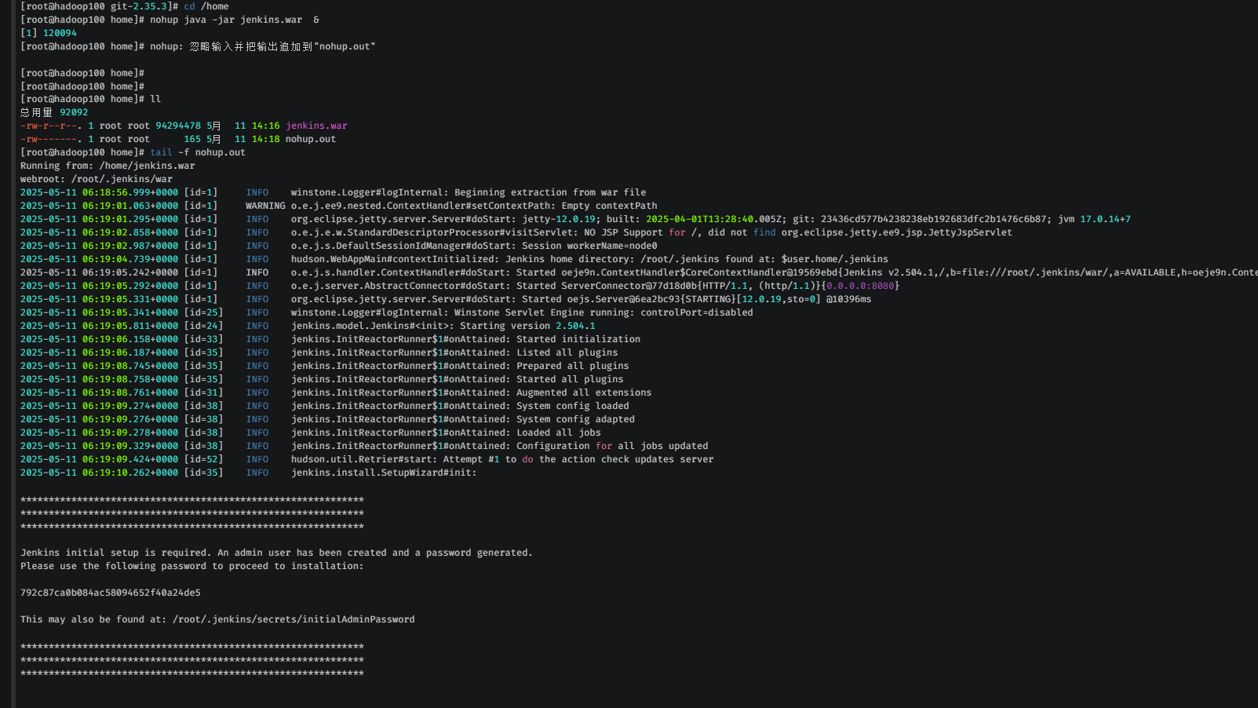Click the 'Jenkins home directory: /root/.jenkins' text

pyautogui.click(x=612, y=259)
